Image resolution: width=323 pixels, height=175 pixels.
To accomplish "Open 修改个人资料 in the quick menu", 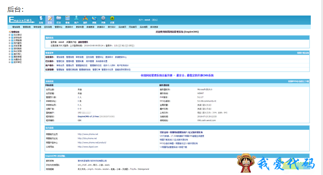I will click(x=109, y=65).
